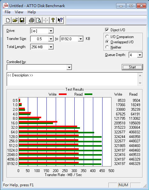Open Print Preview toolbar icon
Image resolution: width=149 pixels, height=190 pixels.
click(39, 20)
